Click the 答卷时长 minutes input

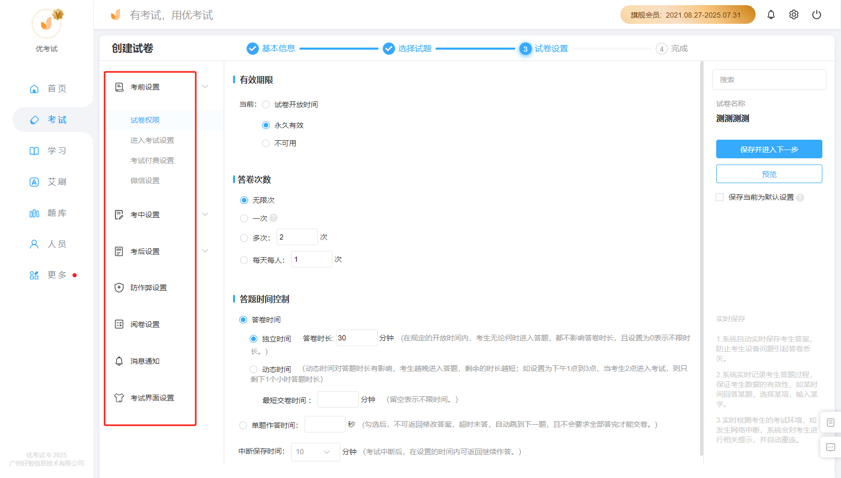click(x=357, y=338)
